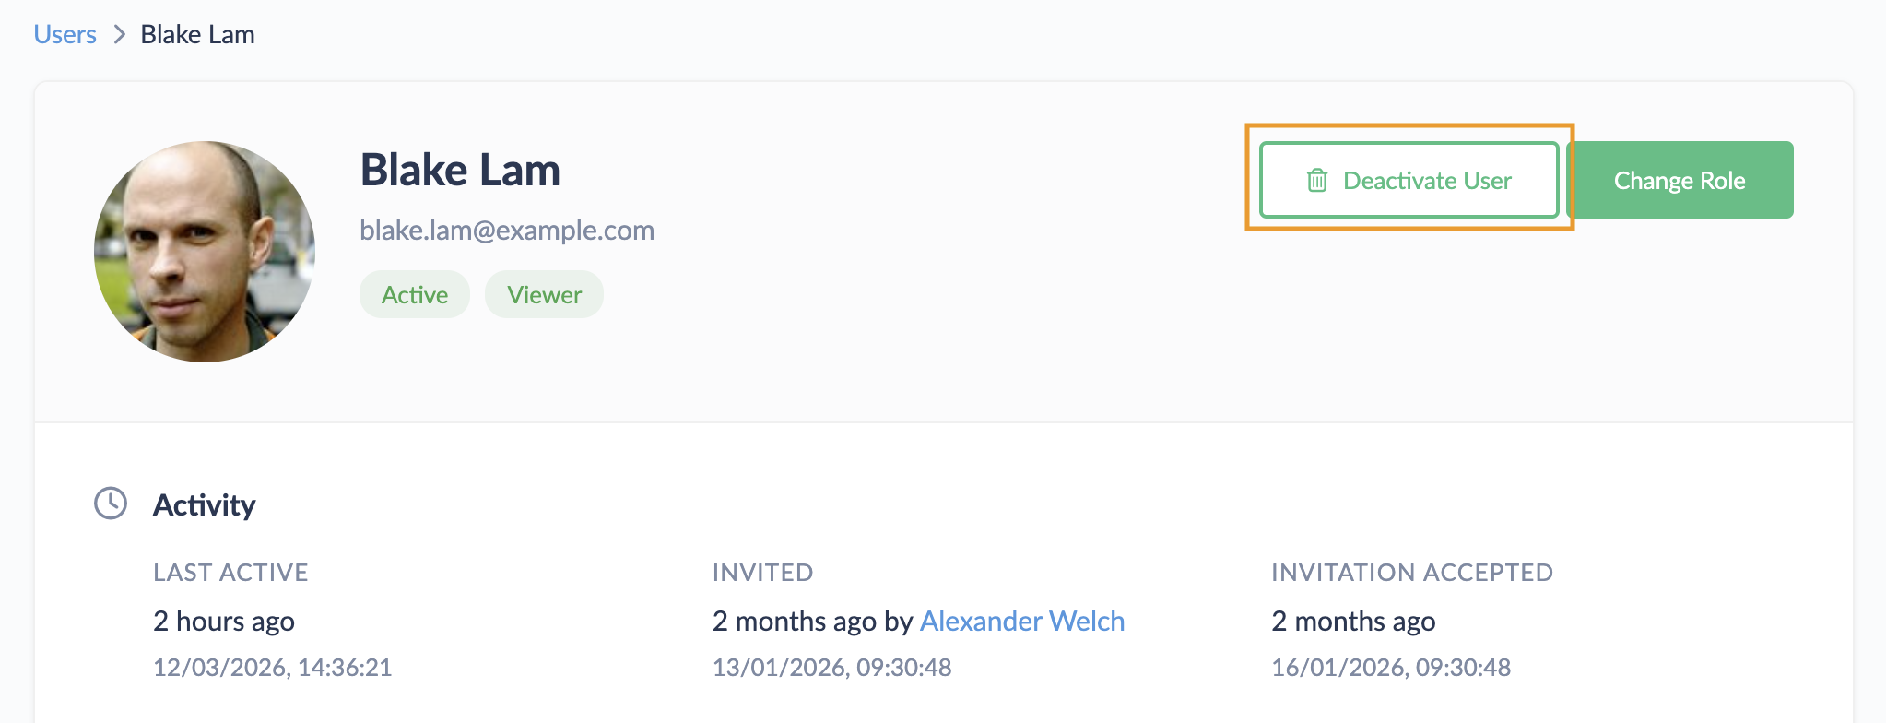Click the Blake Lam breadcrumb text
The height and width of the screenshot is (723, 1886).
coord(197,35)
